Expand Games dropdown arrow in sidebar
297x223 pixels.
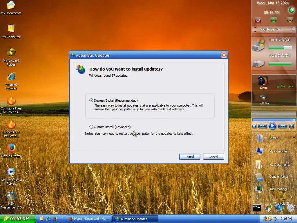tap(294, 138)
